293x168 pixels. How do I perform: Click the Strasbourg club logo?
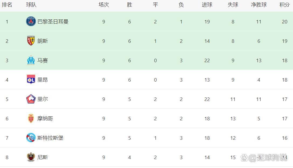[x=31, y=138]
